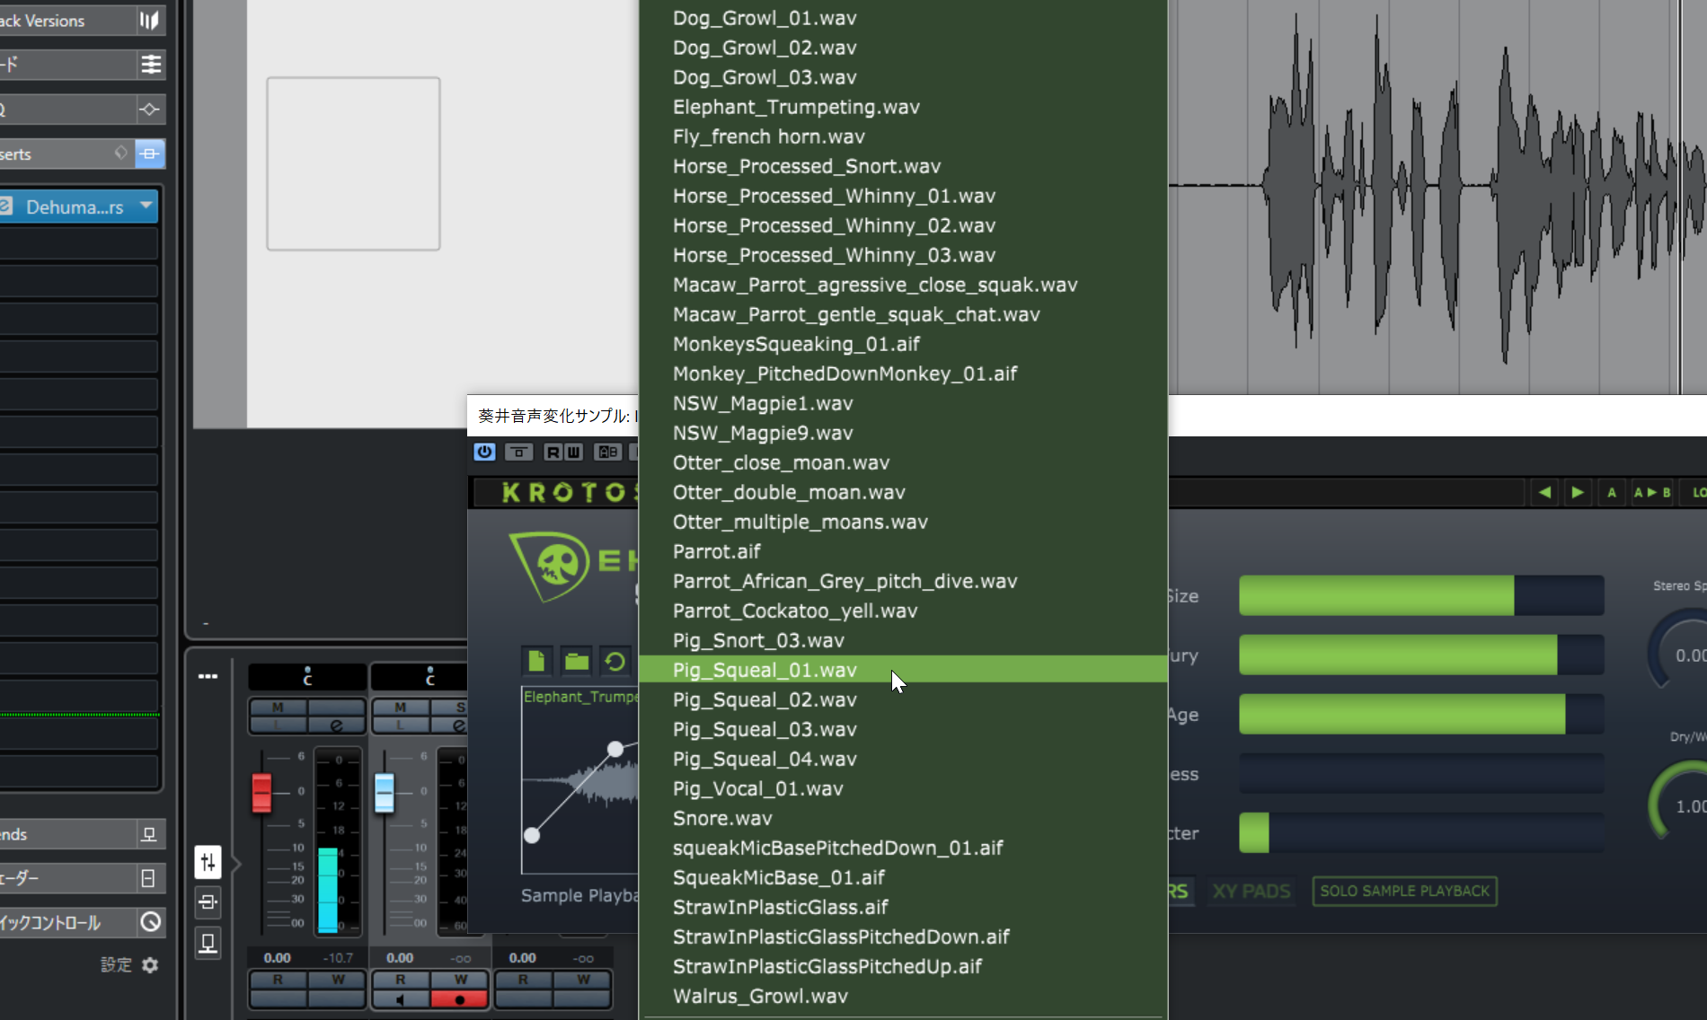Open mixer options three-dot menu
The image size is (1707, 1020).
208,676
